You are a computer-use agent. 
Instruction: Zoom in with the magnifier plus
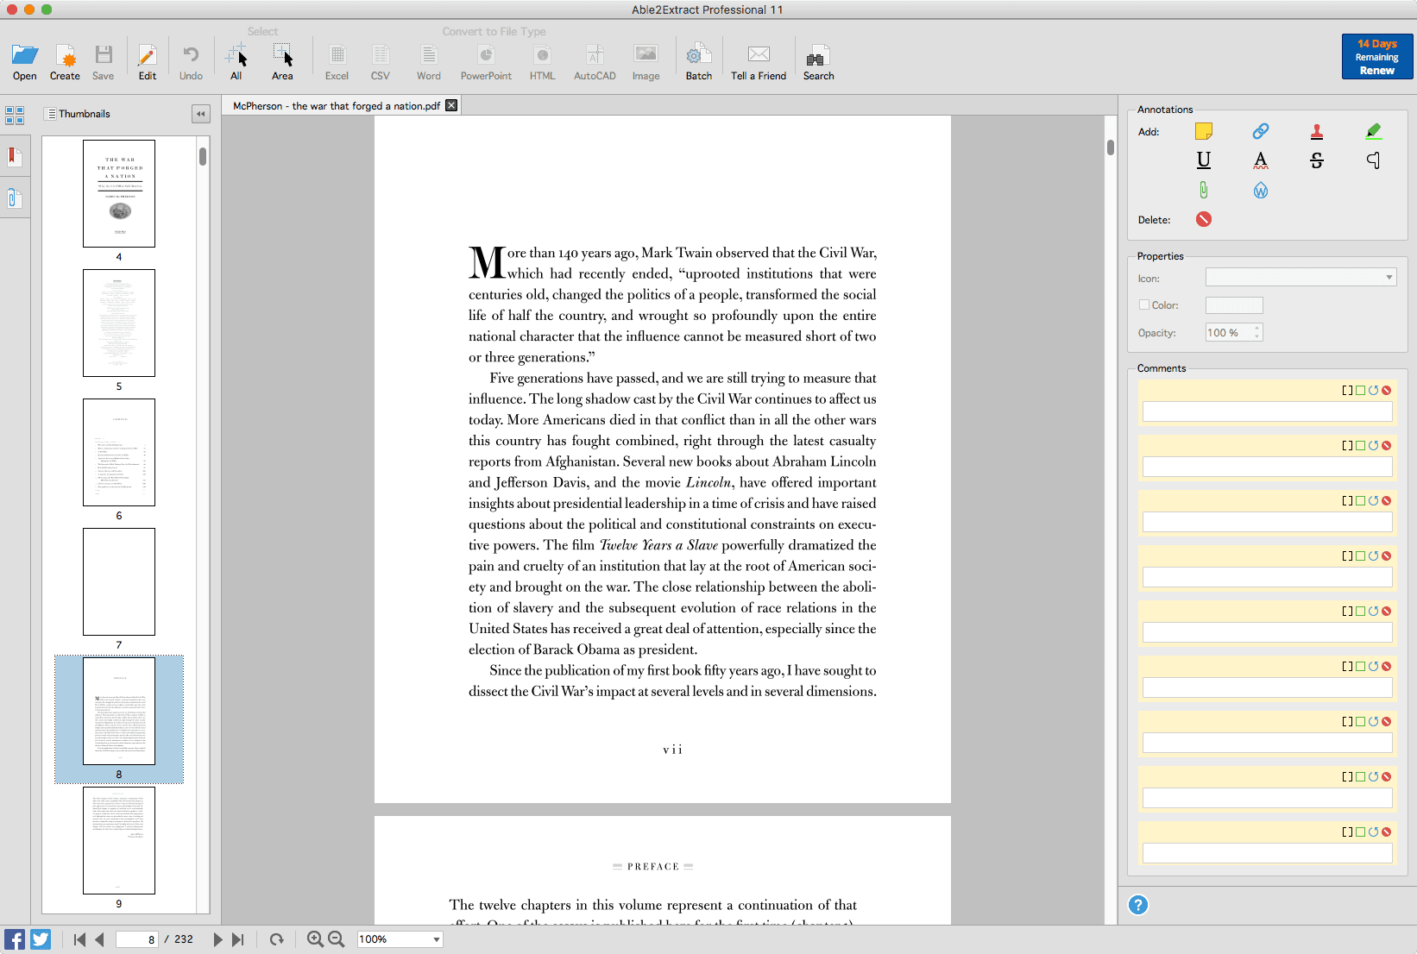(315, 939)
